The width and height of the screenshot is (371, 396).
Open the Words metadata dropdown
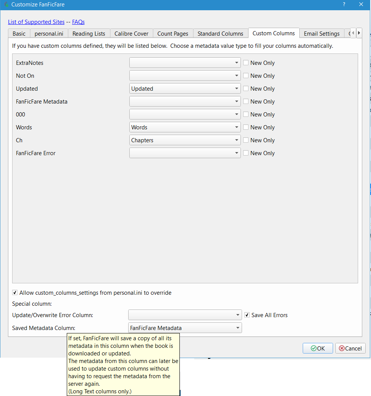185,127
